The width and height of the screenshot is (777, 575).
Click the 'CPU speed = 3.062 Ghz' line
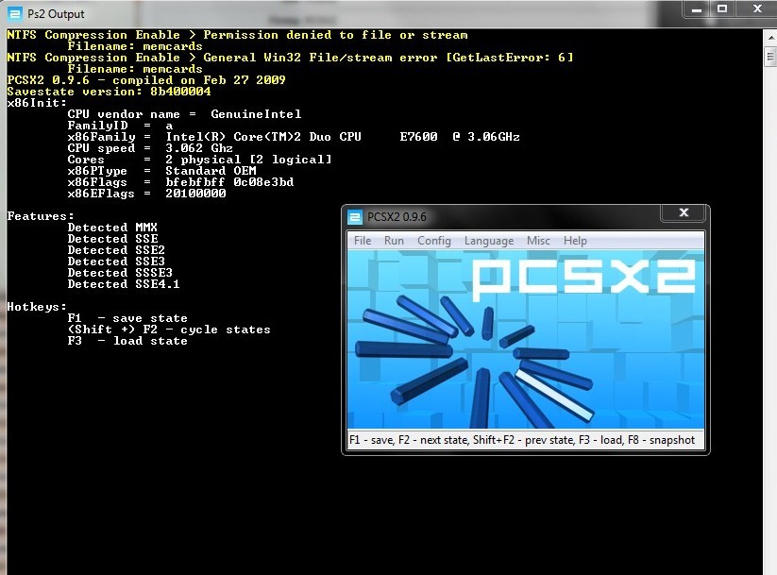tap(150, 148)
